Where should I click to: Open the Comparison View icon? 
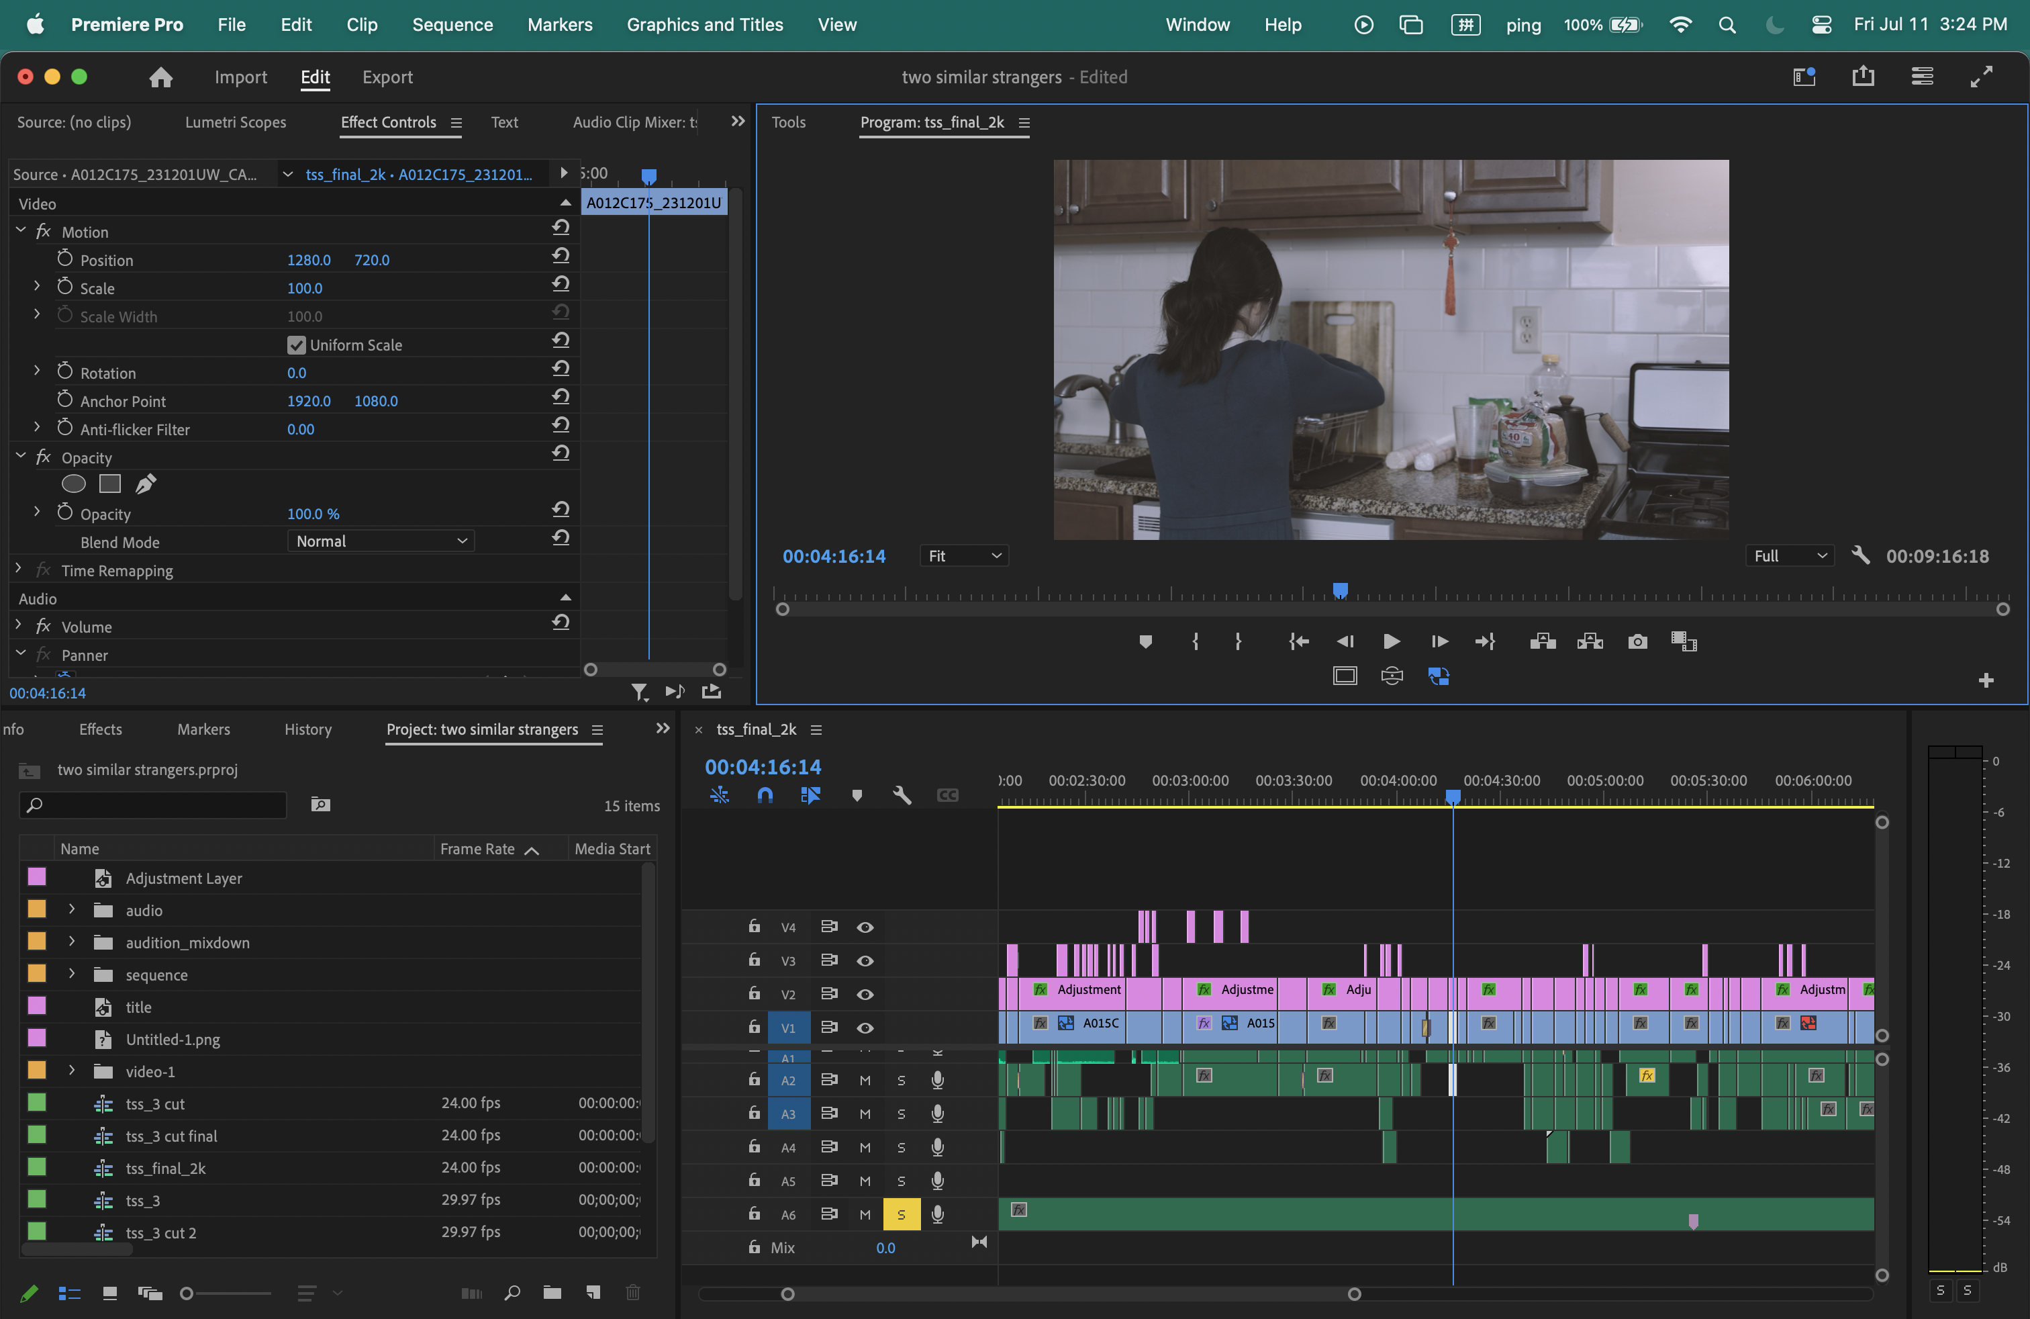(1684, 641)
